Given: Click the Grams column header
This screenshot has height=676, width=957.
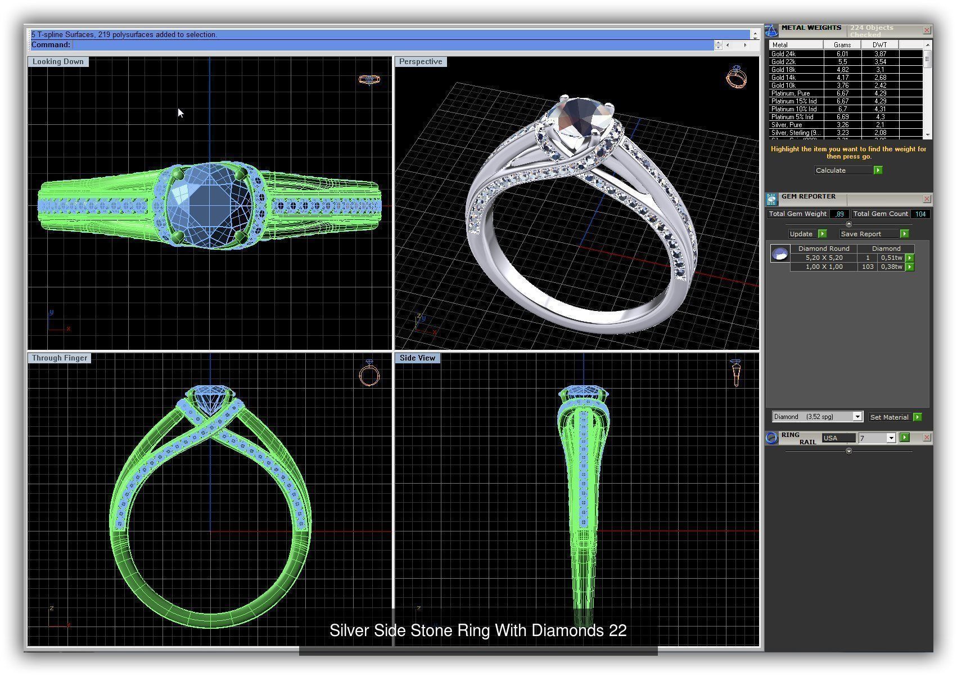Looking at the screenshot, I should pos(842,45).
